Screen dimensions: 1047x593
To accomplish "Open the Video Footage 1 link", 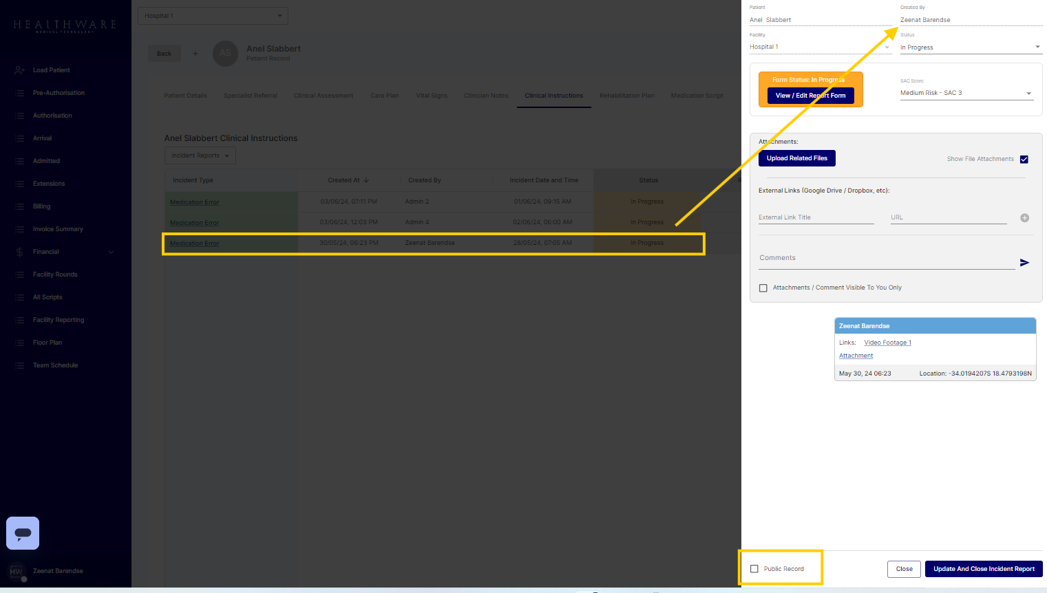I will pos(887,343).
